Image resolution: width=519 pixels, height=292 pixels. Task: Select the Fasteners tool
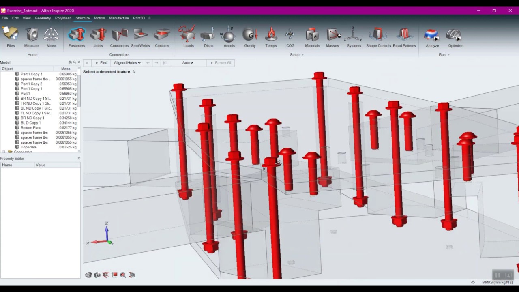(x=77, y=37)
